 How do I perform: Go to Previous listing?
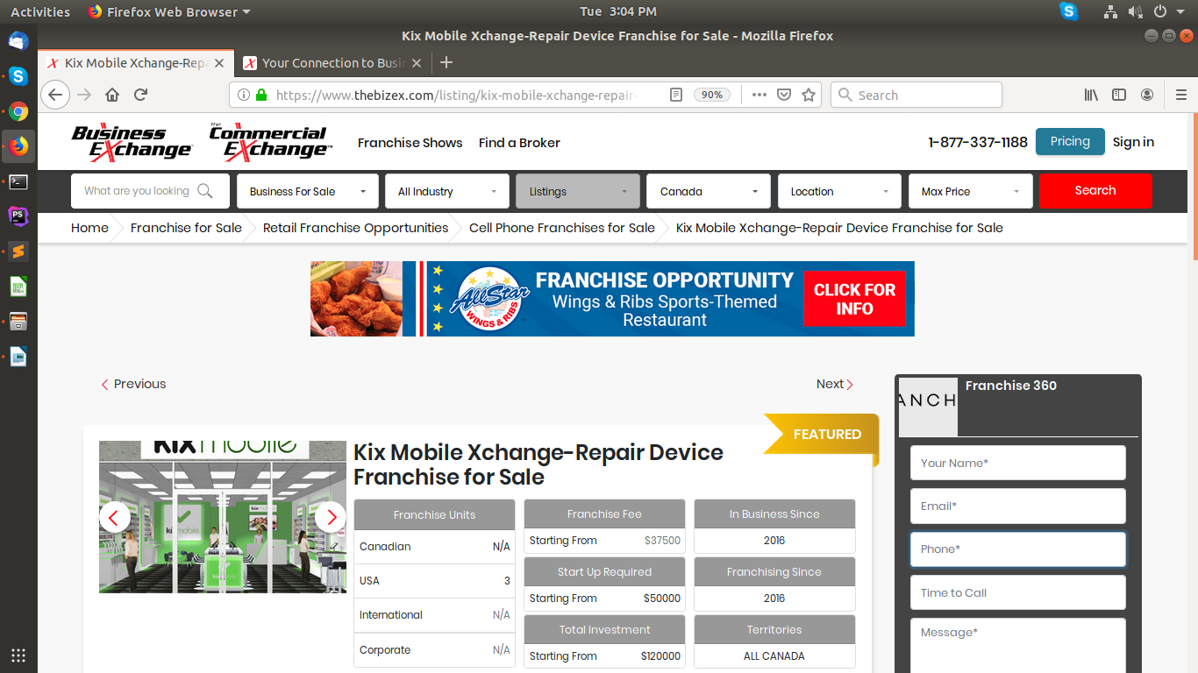(x=133, y=384)
